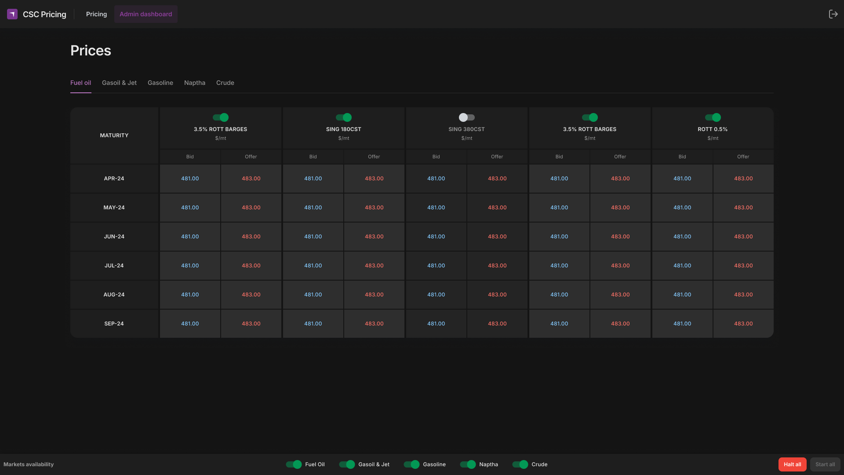Click ROTT 0.5% offer for SEP-24

743,324
